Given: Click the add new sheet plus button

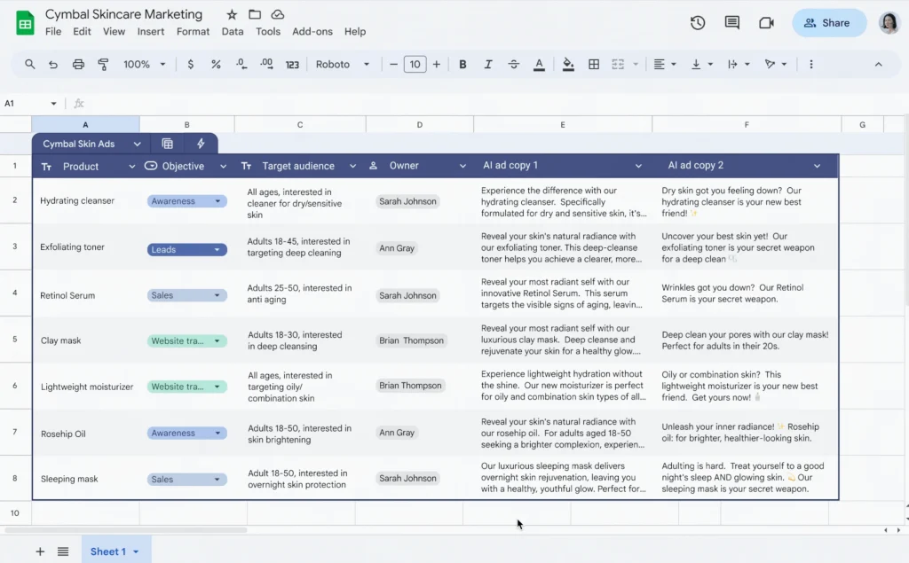Looking at the screenshot, I should (x=40, y=551).
